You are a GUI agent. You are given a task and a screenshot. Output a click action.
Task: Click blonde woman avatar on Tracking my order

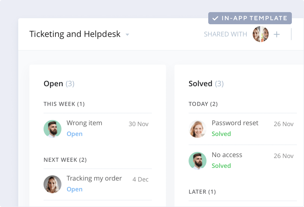point(52,184)
